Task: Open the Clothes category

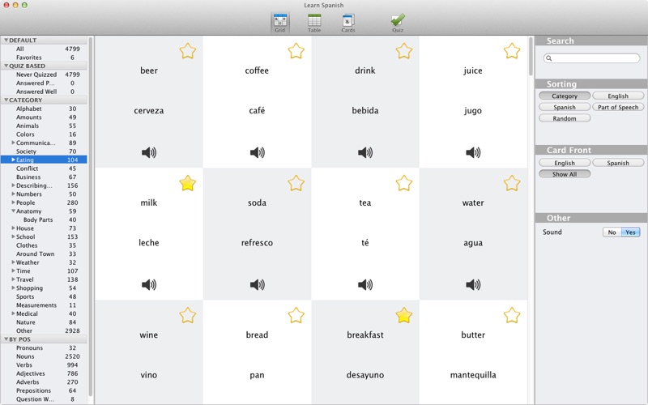Action: 44,245
